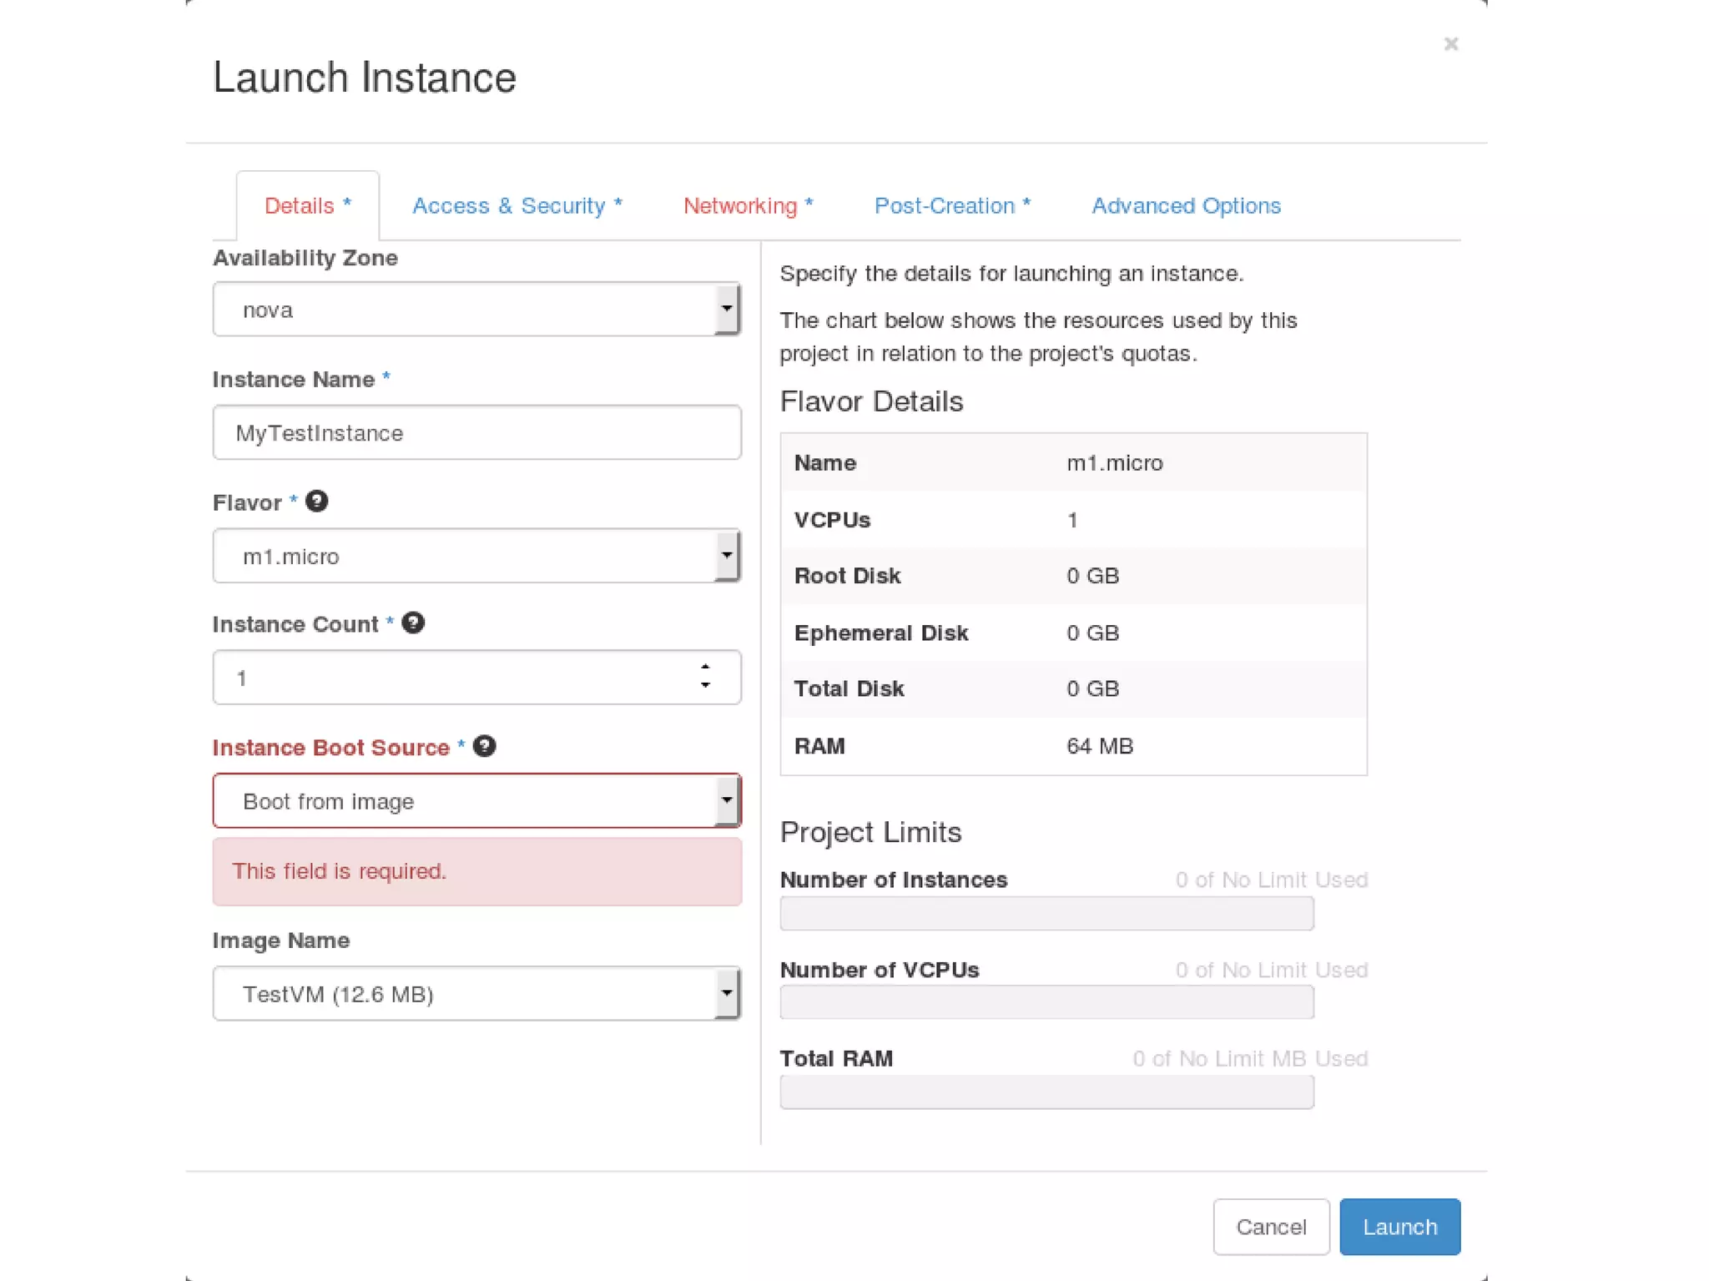Open the Availability Zone dropdown

coord(476,310)
